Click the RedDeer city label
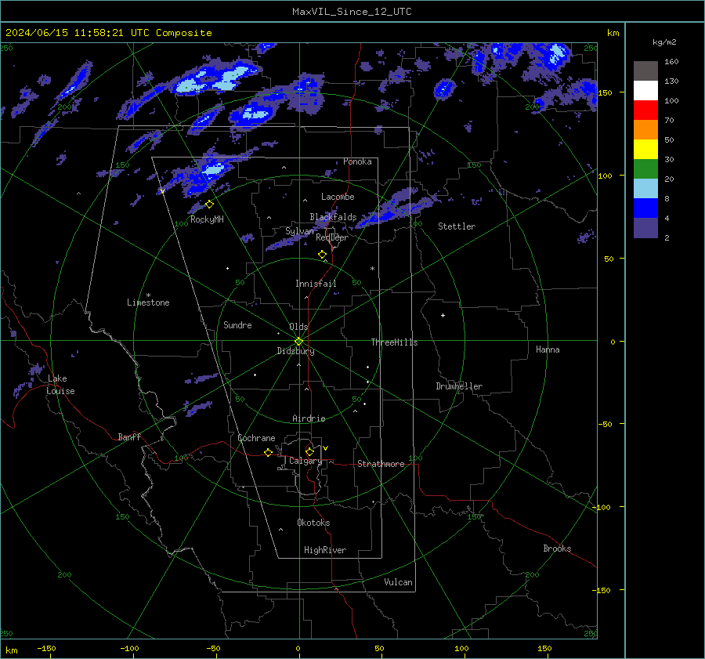Screen dimensions: 705x659 pos(332,237)
